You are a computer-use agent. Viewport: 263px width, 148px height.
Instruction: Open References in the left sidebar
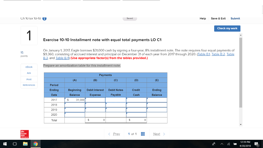point(29,85)
